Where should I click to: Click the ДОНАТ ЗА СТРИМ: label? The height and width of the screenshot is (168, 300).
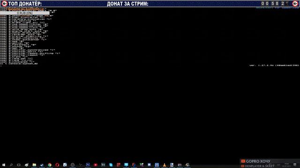point(127,4)
